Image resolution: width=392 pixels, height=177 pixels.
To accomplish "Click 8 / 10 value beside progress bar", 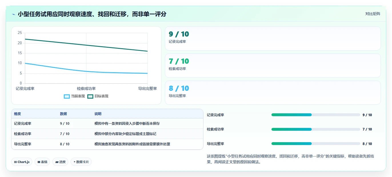I will (x=367, y=144).
